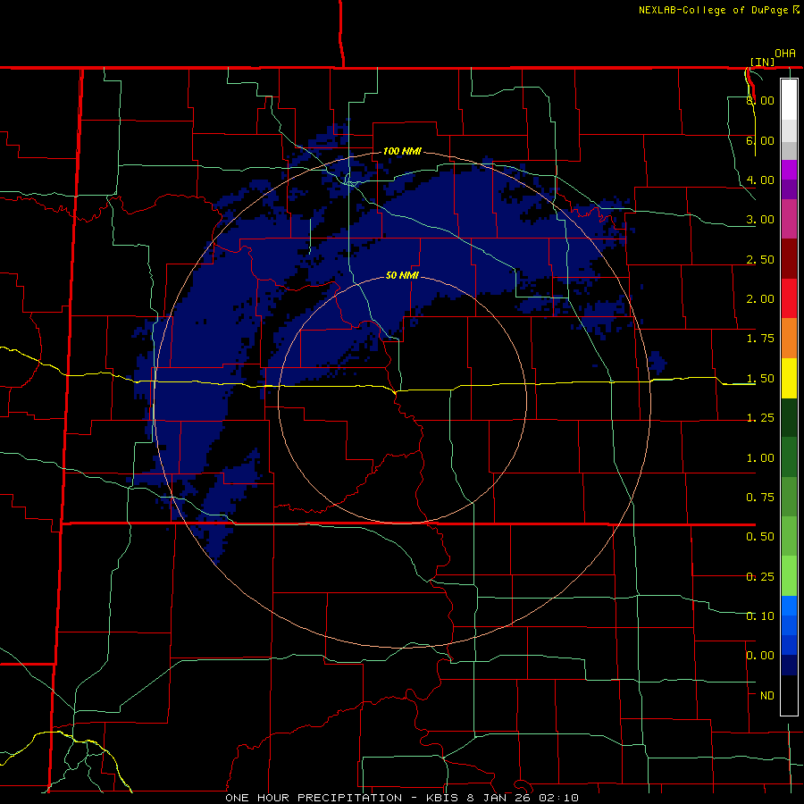Click the 0.25 legend value
Screen dimensions: 804x804
pos(760,577)
